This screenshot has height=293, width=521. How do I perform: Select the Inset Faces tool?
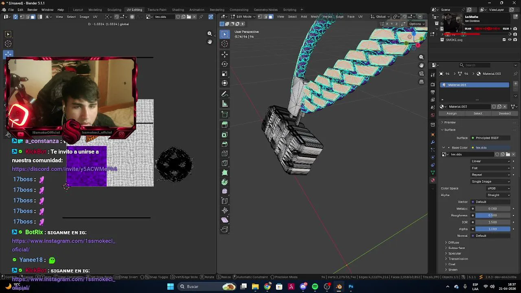[x=225, y=135]
